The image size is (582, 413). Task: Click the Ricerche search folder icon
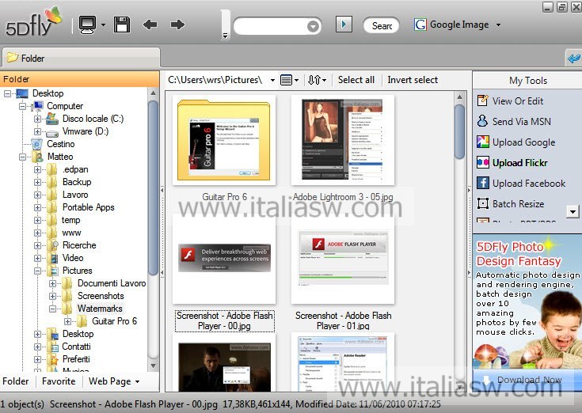click(x=54, y=245)
